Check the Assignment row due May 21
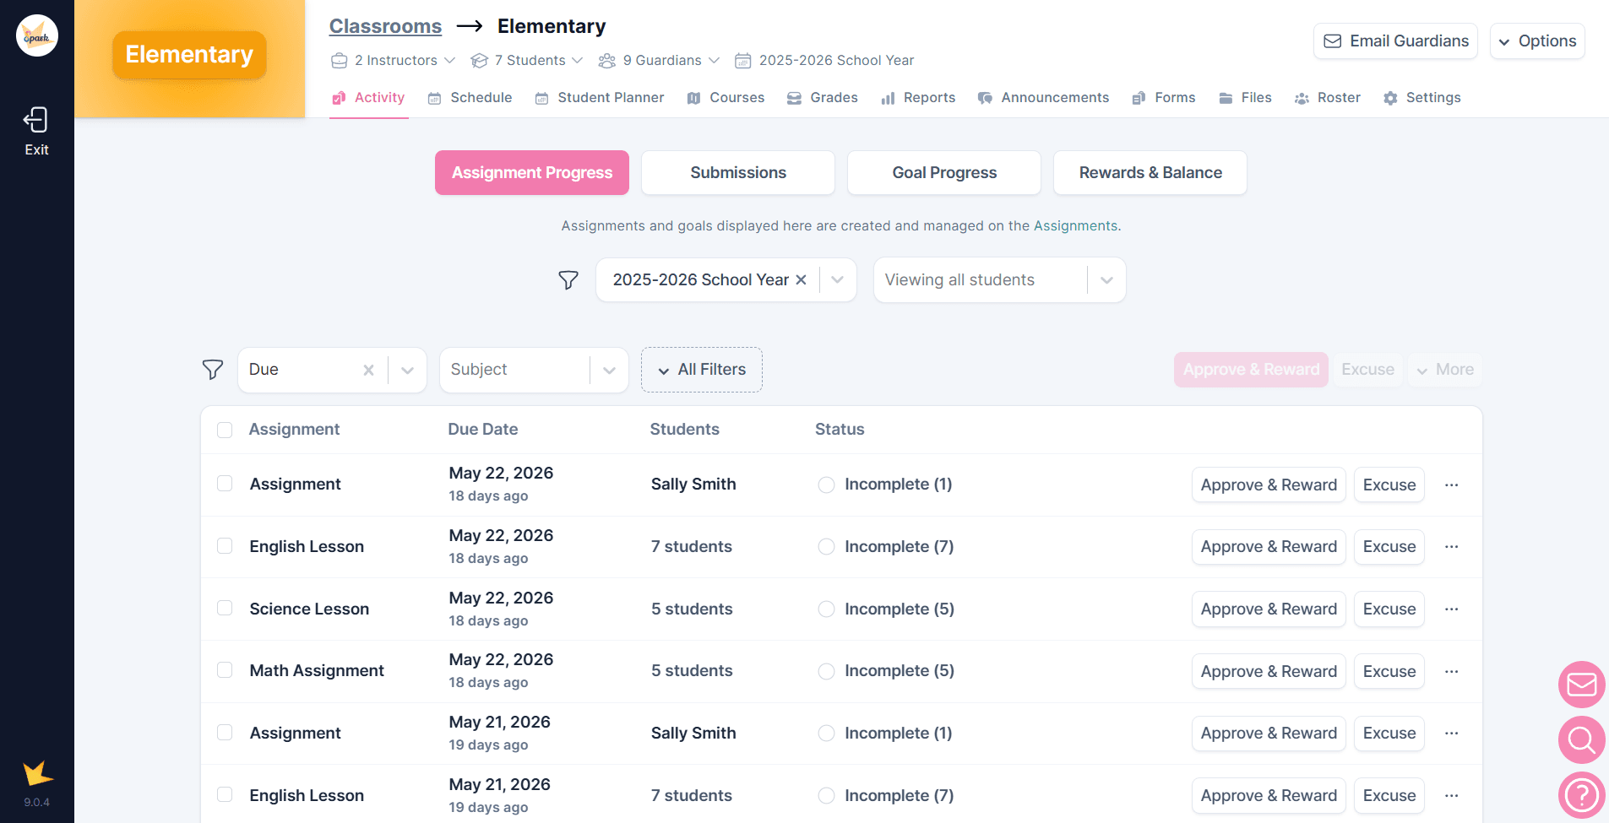Viewport: 1609px width, 823px height. tap(225, 733)
